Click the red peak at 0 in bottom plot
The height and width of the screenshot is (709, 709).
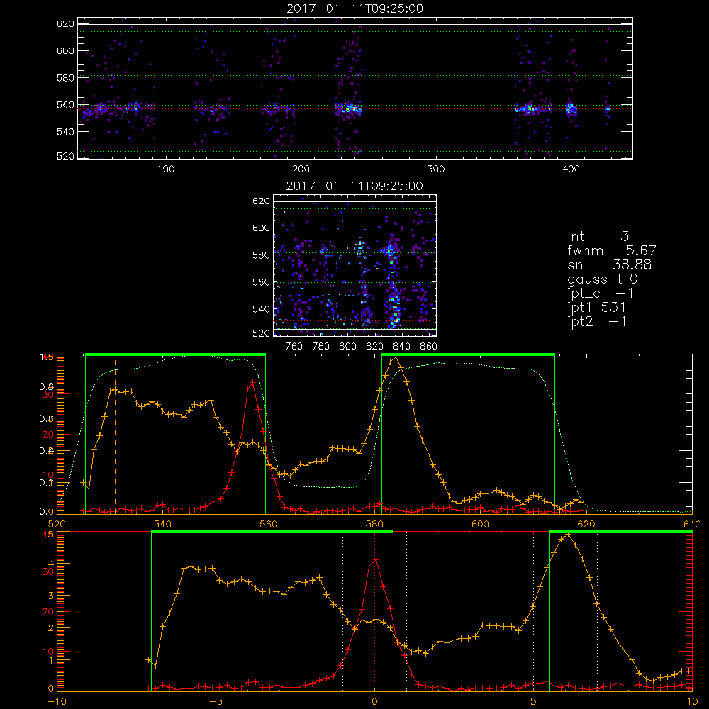click(x=375, y=560)
